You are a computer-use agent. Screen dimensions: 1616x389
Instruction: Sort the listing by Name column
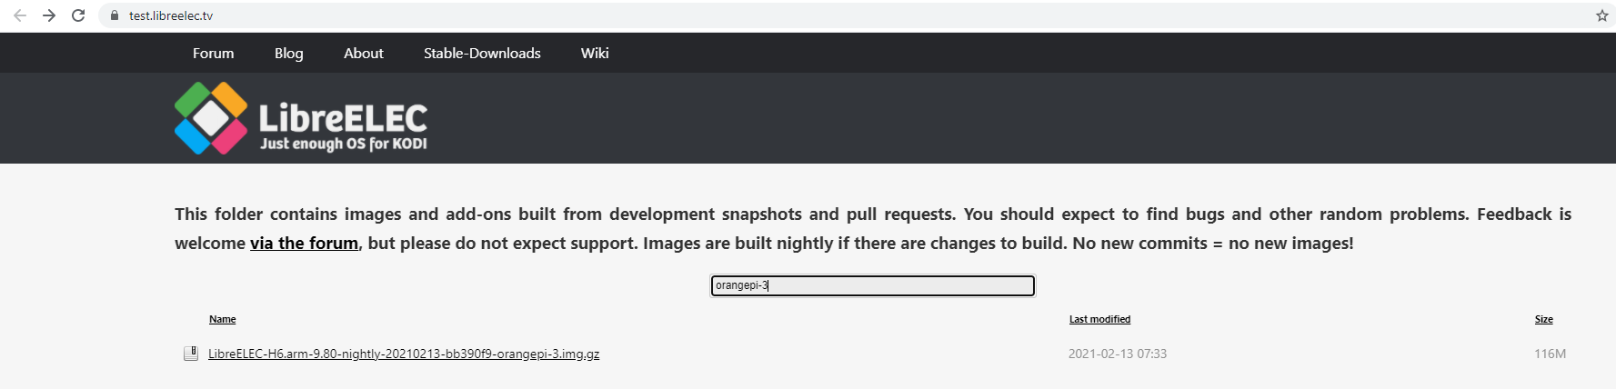(x=222, y=319)
